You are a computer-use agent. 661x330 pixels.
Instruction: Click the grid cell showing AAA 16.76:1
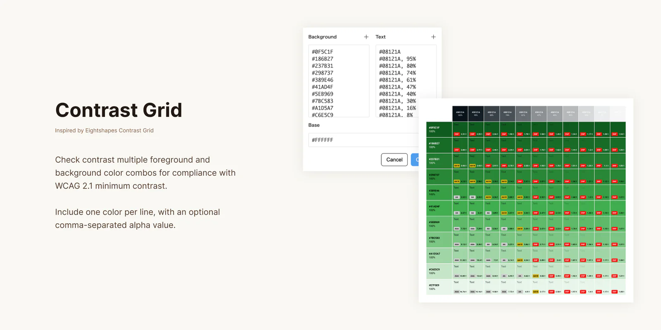[460, 287]
